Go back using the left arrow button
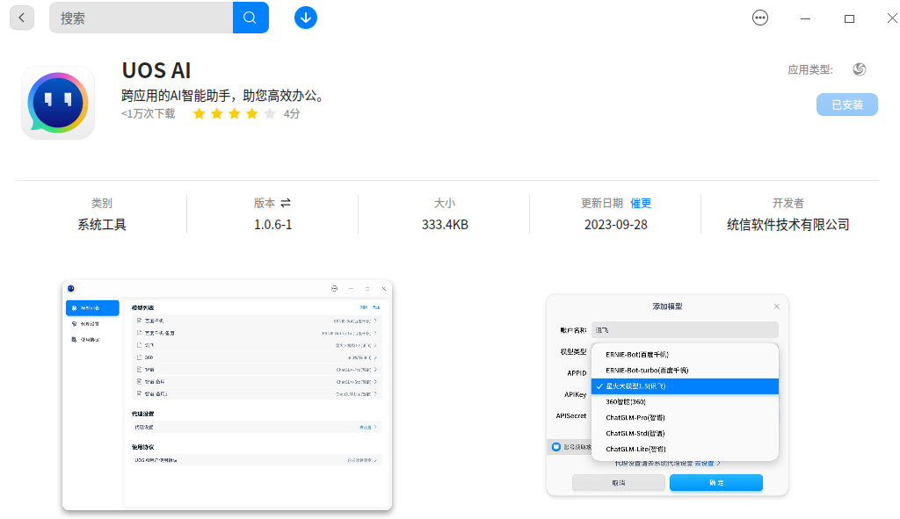The image size is (900, 519). 22,18
